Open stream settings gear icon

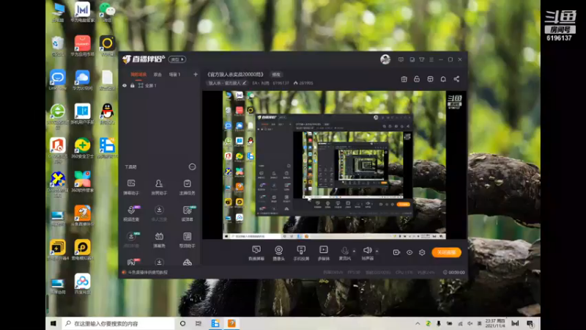point(422,252)
